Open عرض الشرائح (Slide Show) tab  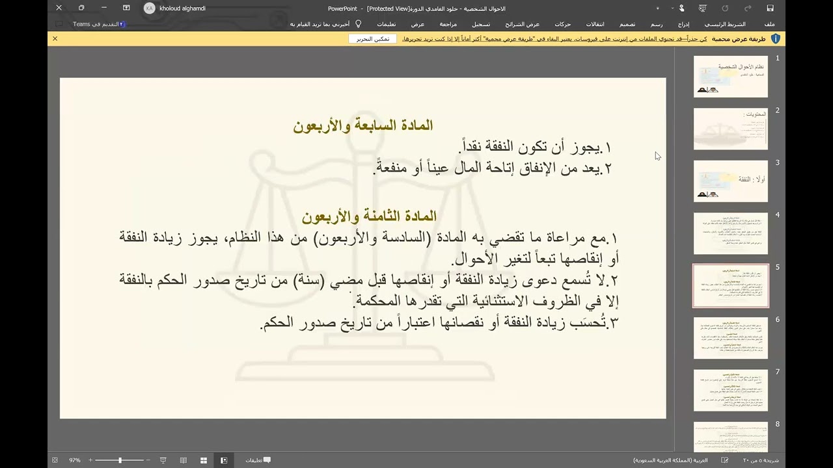click(523, 24)
